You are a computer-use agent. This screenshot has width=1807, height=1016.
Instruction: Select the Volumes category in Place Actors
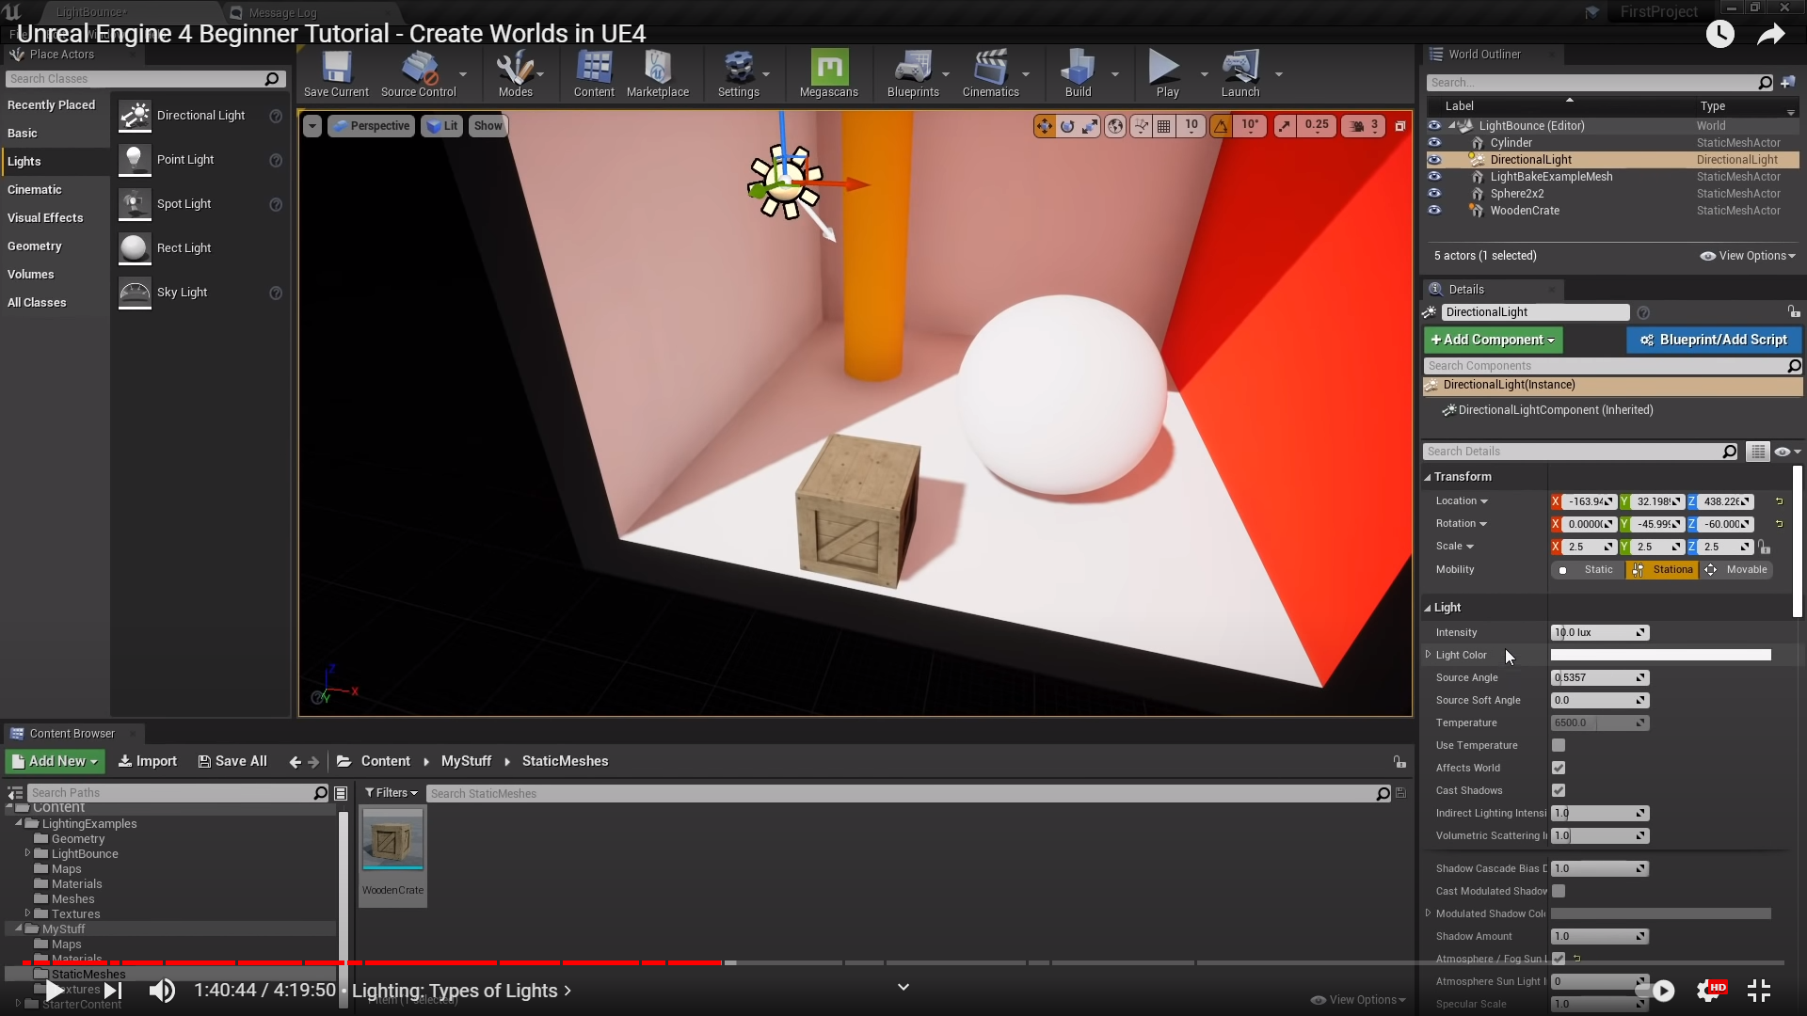point(31,275)
